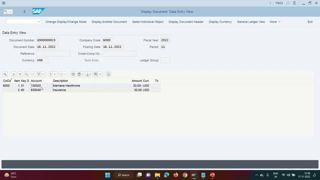This screenshot has width=320, height=180.
Task: Toggle the Texts Exist checkbox
Action: 102,60
